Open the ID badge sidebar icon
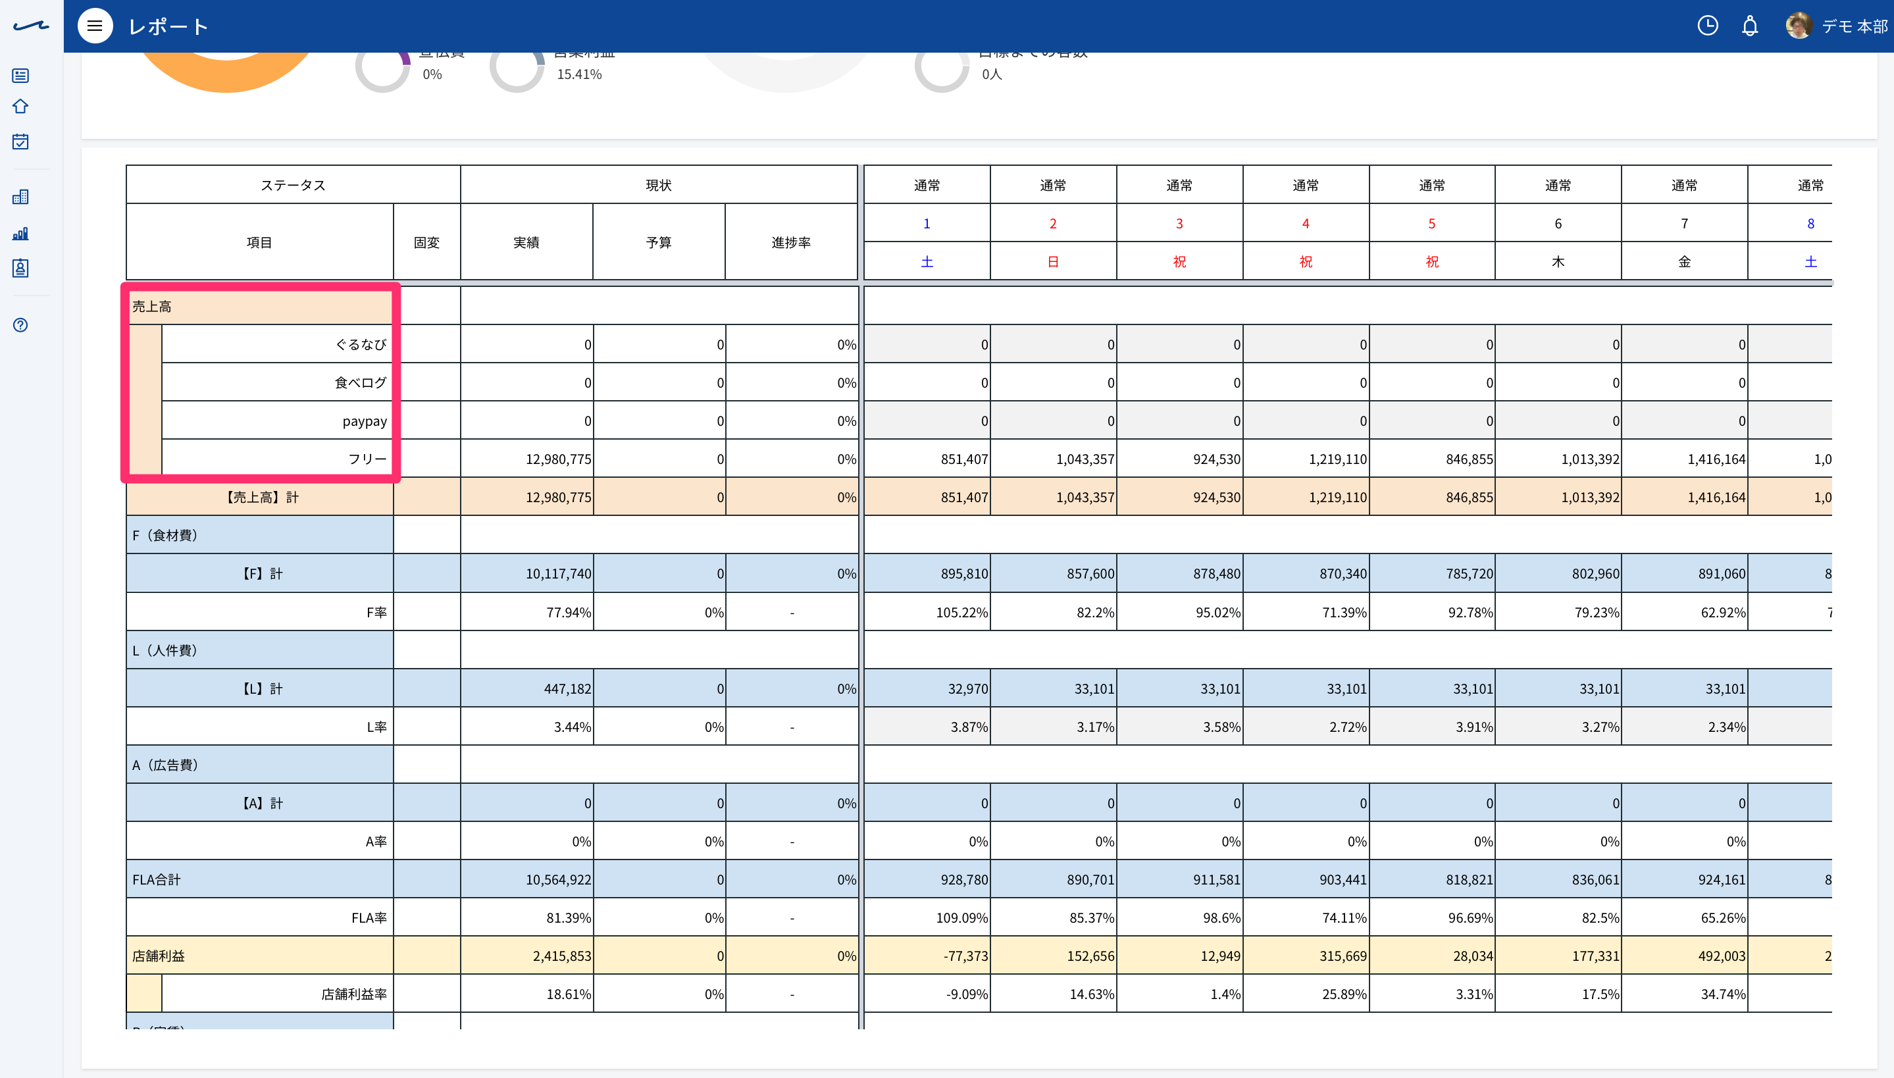This screenshot has height=1078, width=1894. [x=20, y=268]
